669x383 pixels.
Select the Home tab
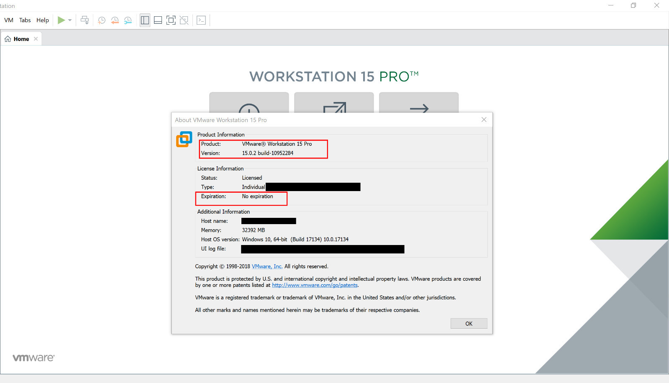point(21,39)
